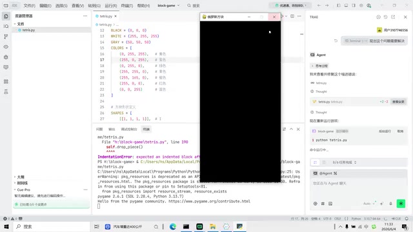Click the green stop button in chat
This screenshot has height=232, width=413.
[401, 204]
